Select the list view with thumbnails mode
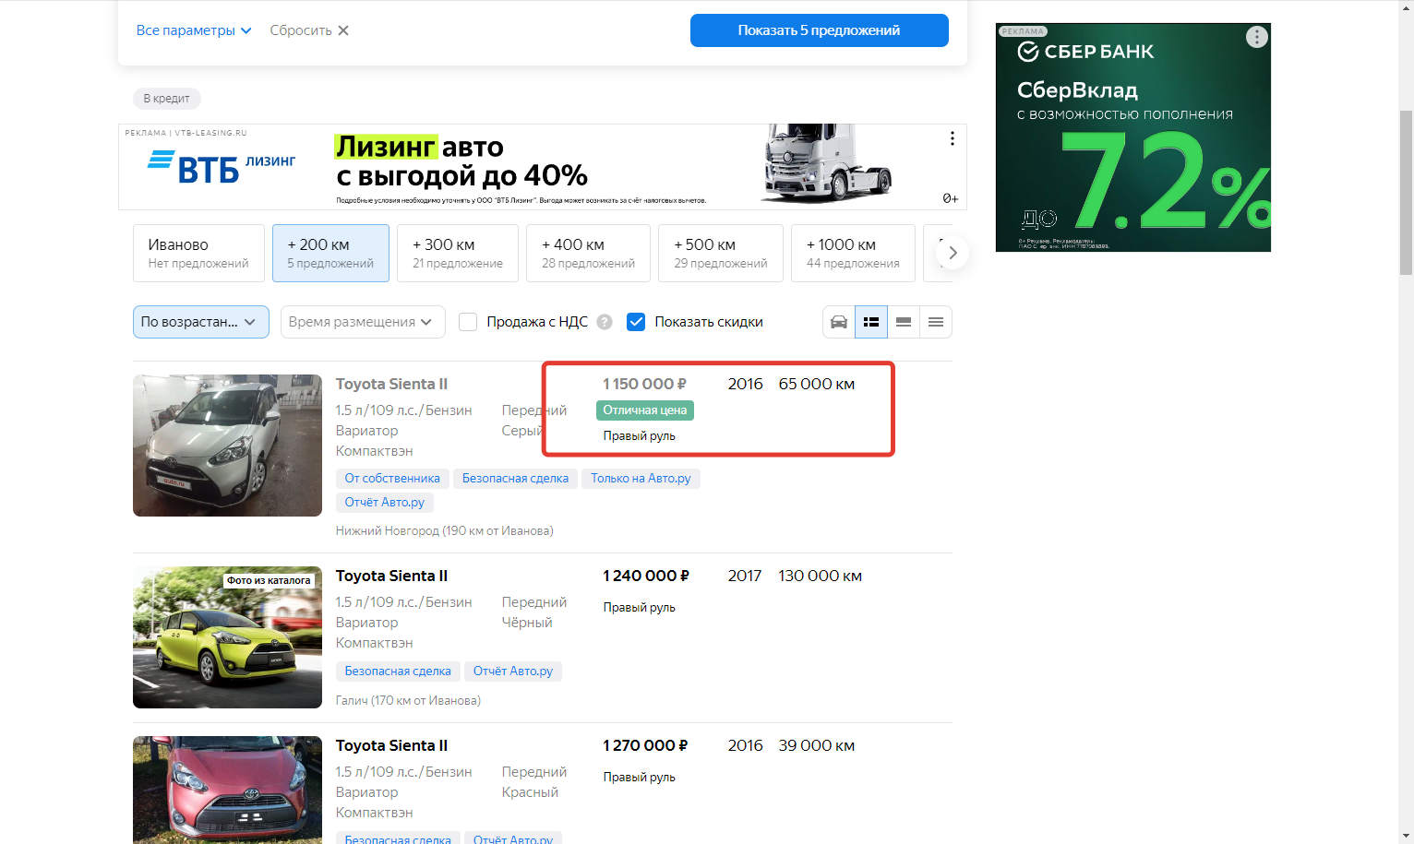 click(x=871, y=322)
